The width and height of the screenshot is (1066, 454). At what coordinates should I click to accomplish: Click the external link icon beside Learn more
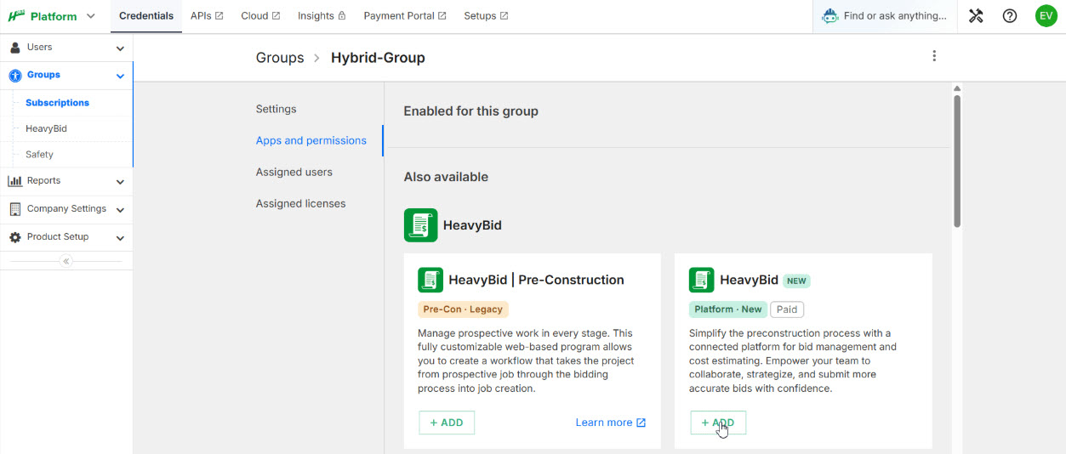click(641, 423)
